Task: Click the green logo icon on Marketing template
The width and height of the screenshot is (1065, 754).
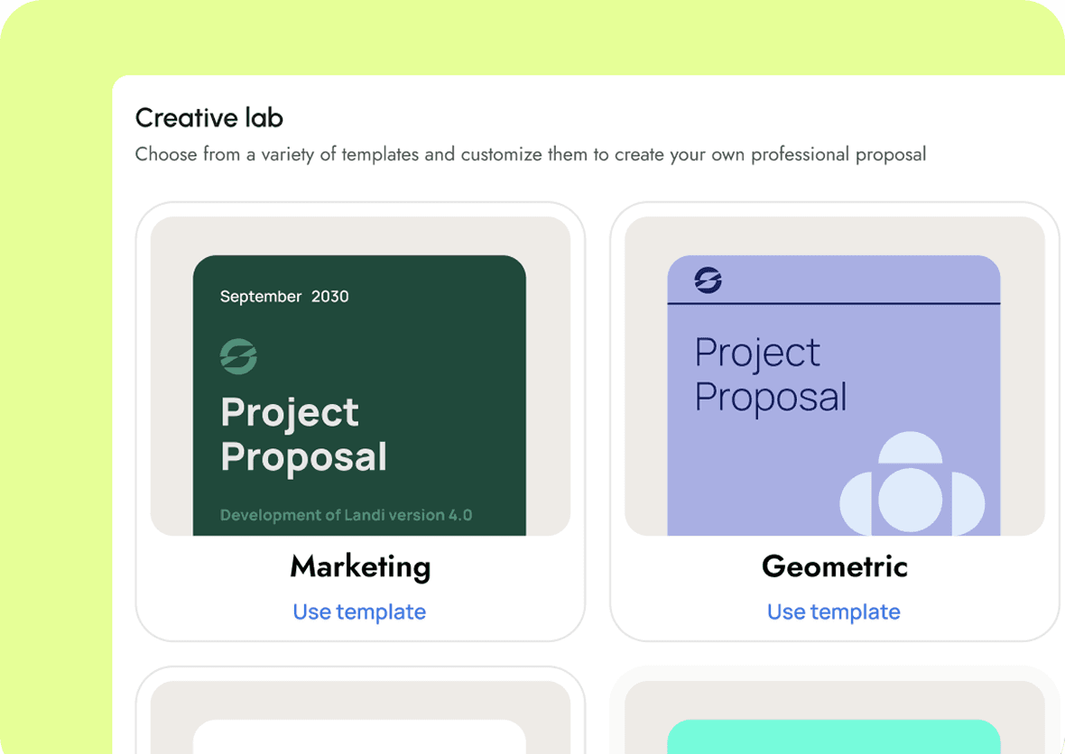Action: click(x=238, y=356)
